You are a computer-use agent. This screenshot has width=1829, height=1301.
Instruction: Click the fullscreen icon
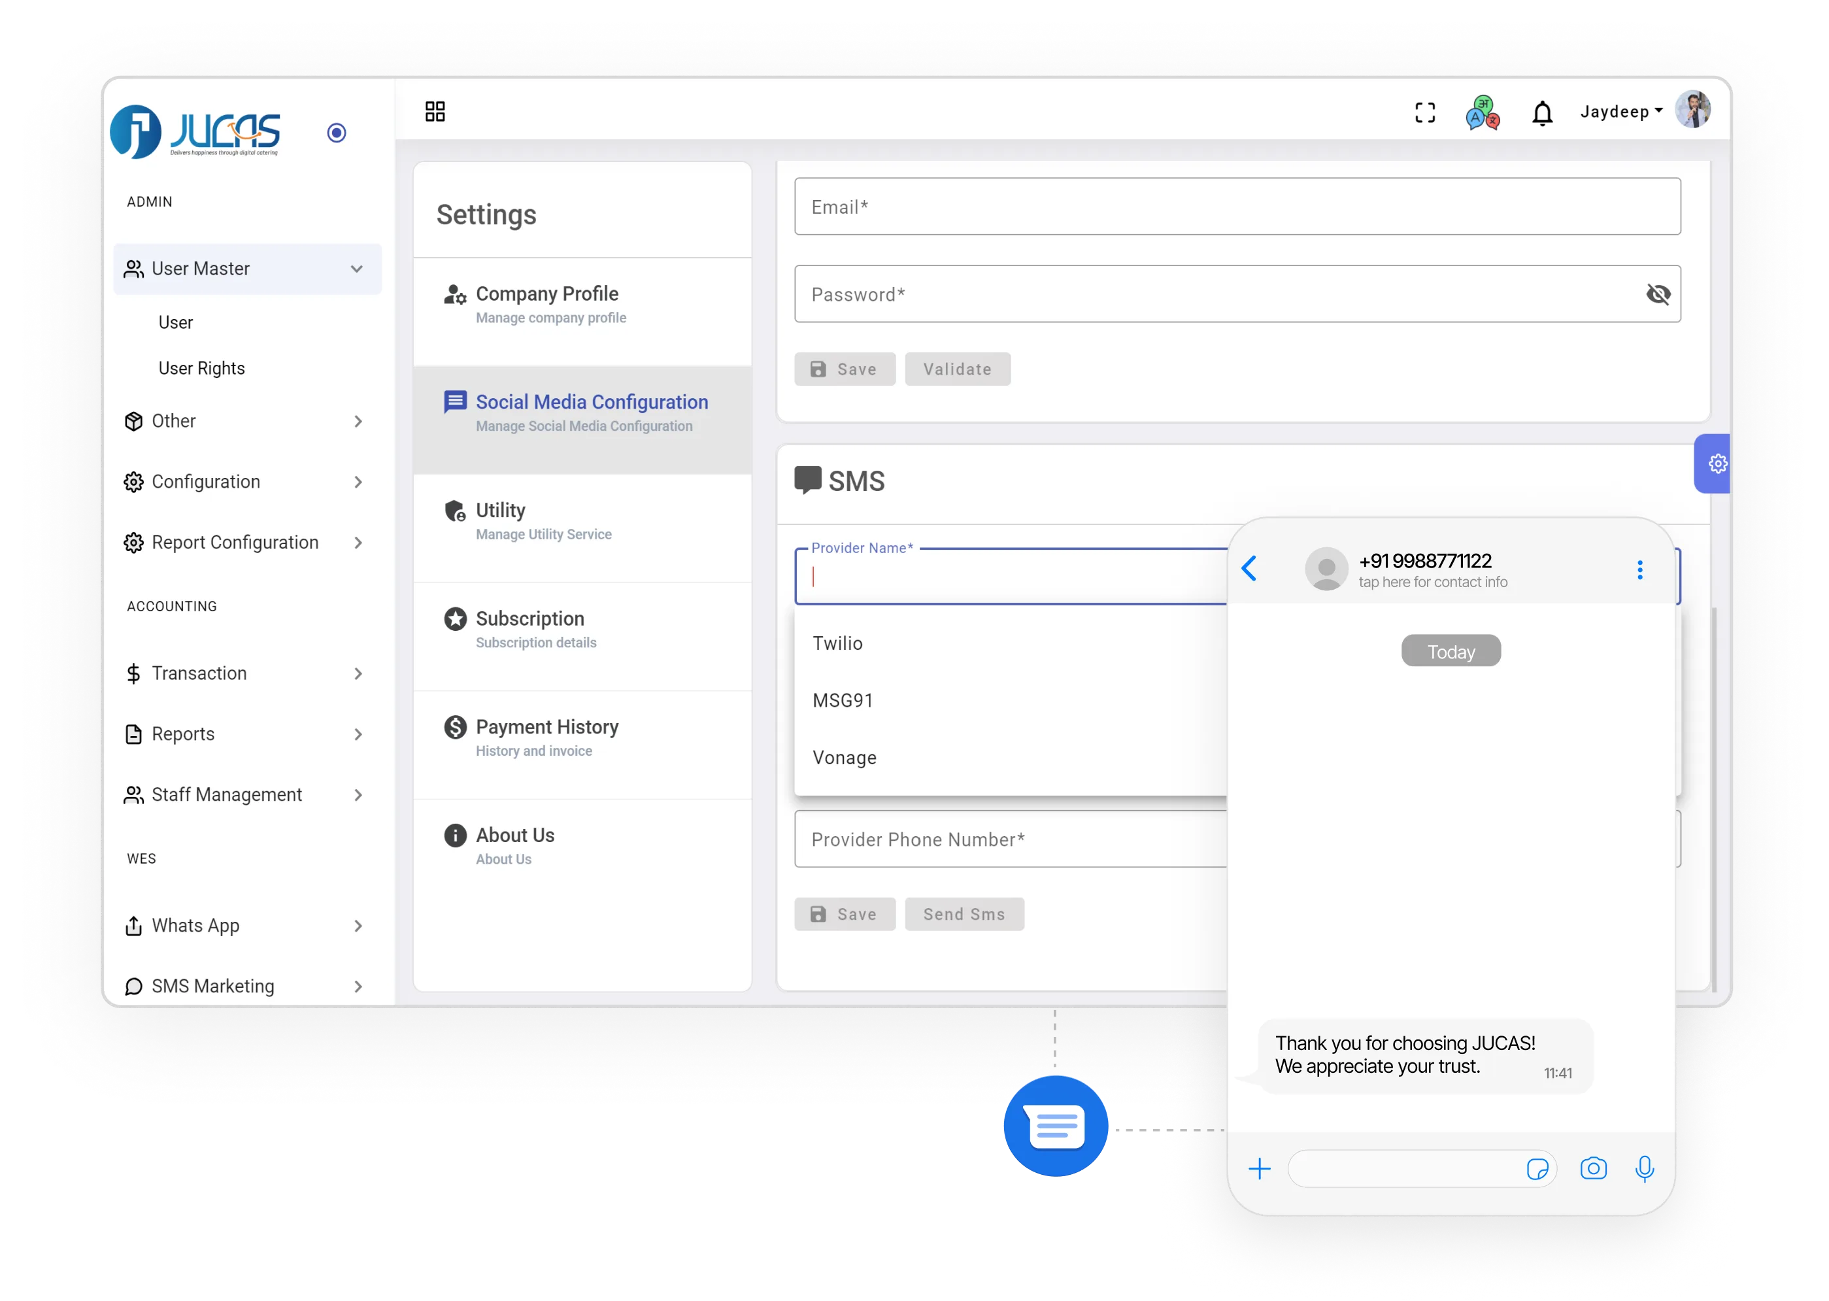(1426, 112)
